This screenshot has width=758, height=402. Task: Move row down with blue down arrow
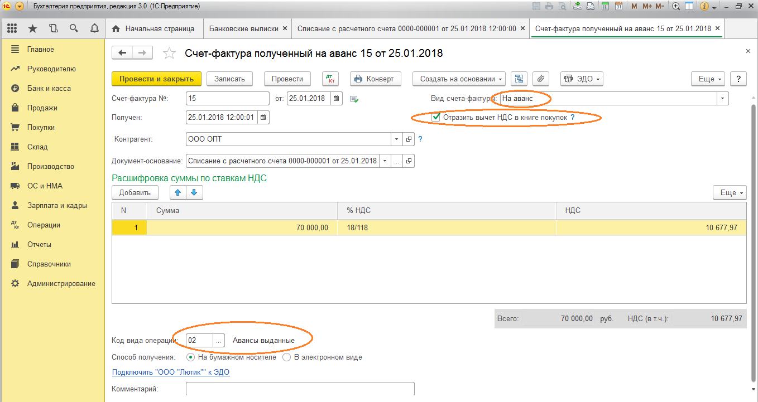[x=194, y=192]
